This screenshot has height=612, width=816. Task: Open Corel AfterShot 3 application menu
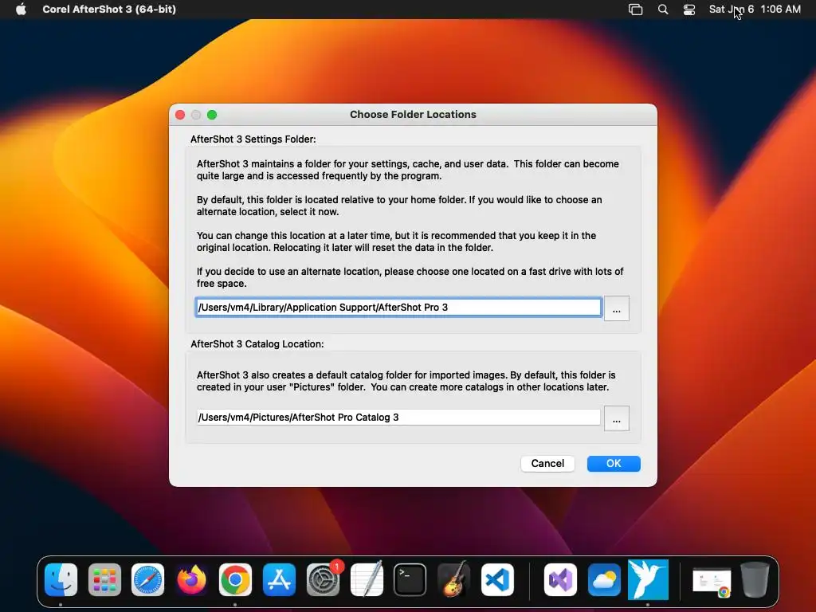tap(108, 10)
